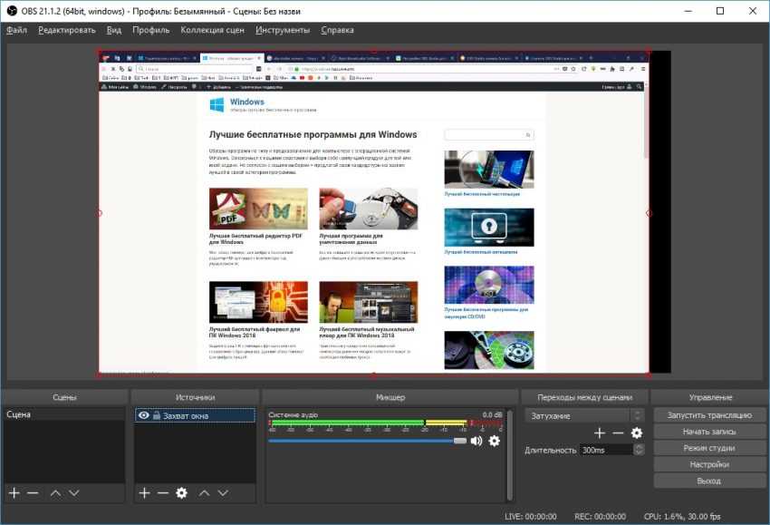Add a scene transition with the plus icon

pyautogui.click(x=599, y=433)
